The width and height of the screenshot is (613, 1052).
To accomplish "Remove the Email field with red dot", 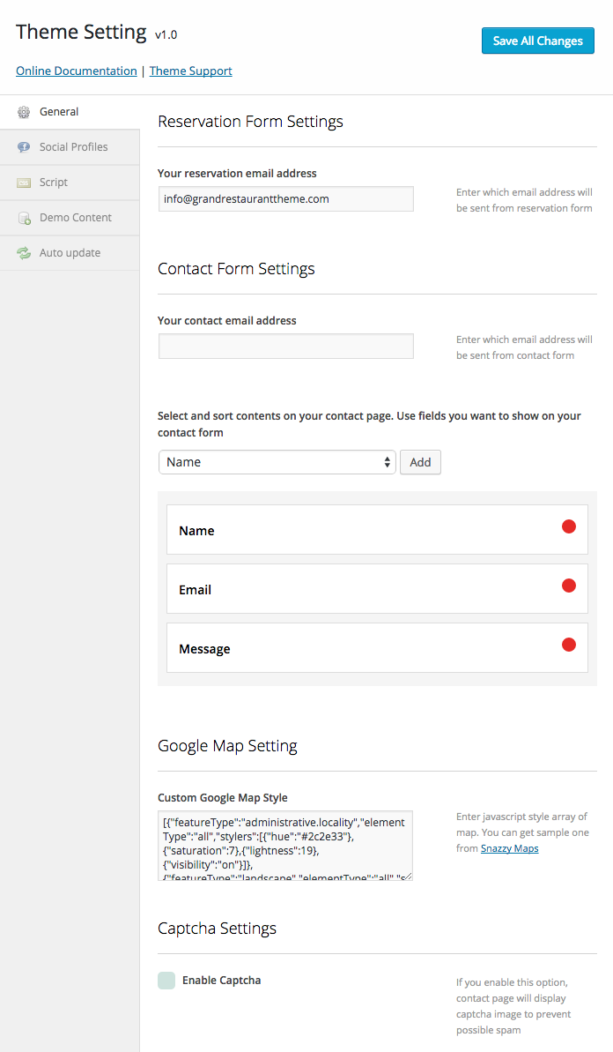I will pos(569,586).
